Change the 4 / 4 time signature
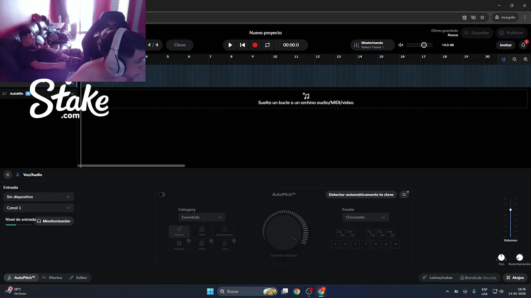Image resolution: width=531 pixels, height=298 pixels. pos(153,45)
